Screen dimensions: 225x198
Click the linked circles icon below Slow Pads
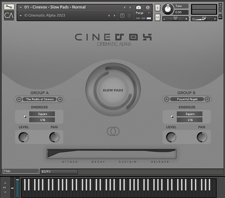pyautogui.click(x=113, y=132)
